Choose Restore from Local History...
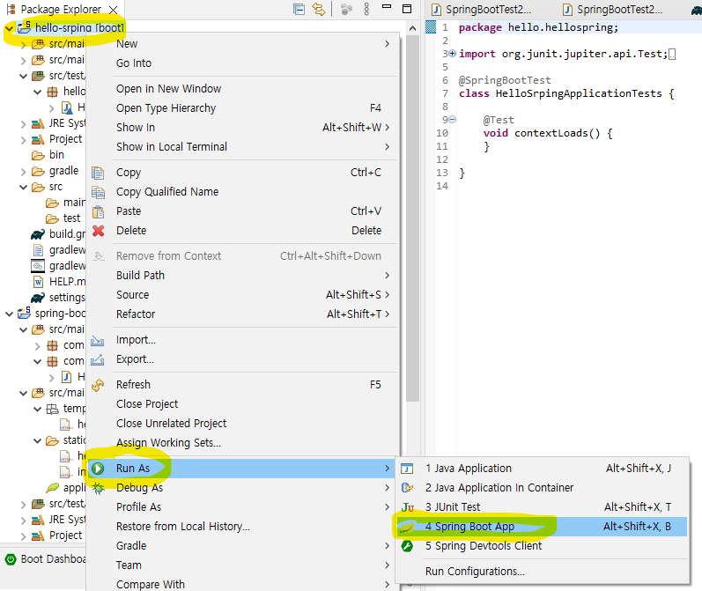702x591 pixels. (242, 527)
